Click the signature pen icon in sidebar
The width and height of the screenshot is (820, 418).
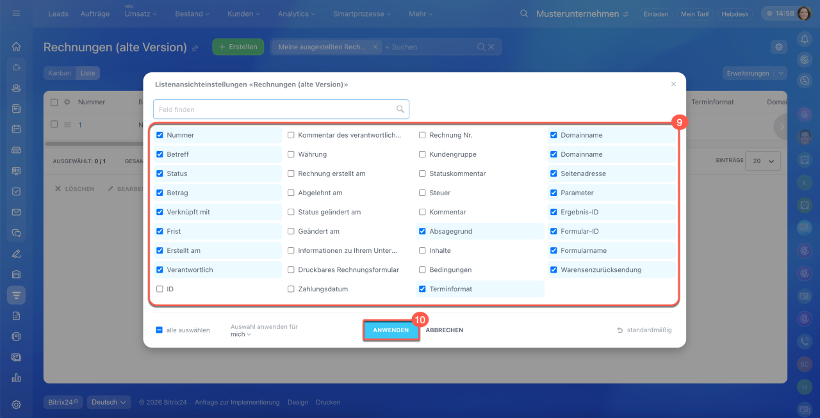pos(16,253)
